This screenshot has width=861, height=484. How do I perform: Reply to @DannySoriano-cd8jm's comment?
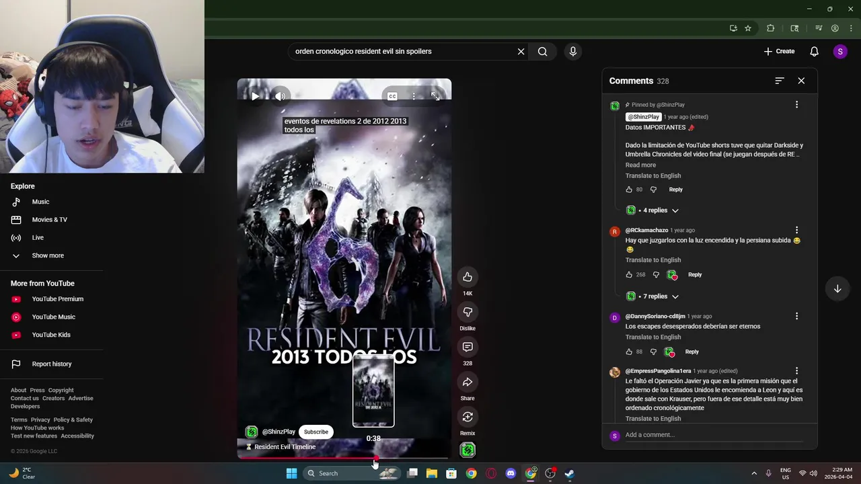pos(691,352)
